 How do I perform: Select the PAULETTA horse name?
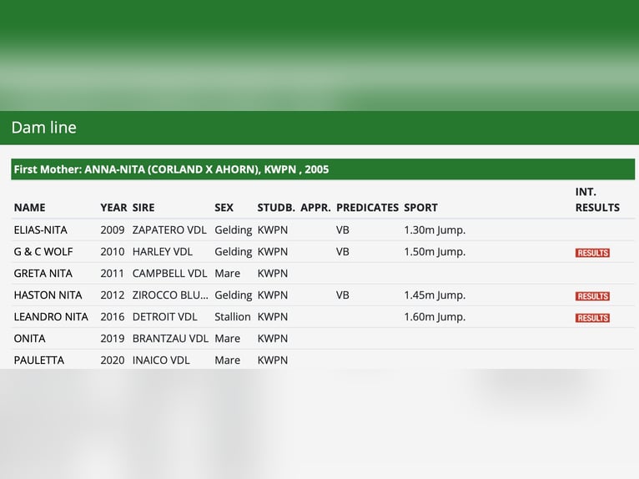tap(38, 360)
